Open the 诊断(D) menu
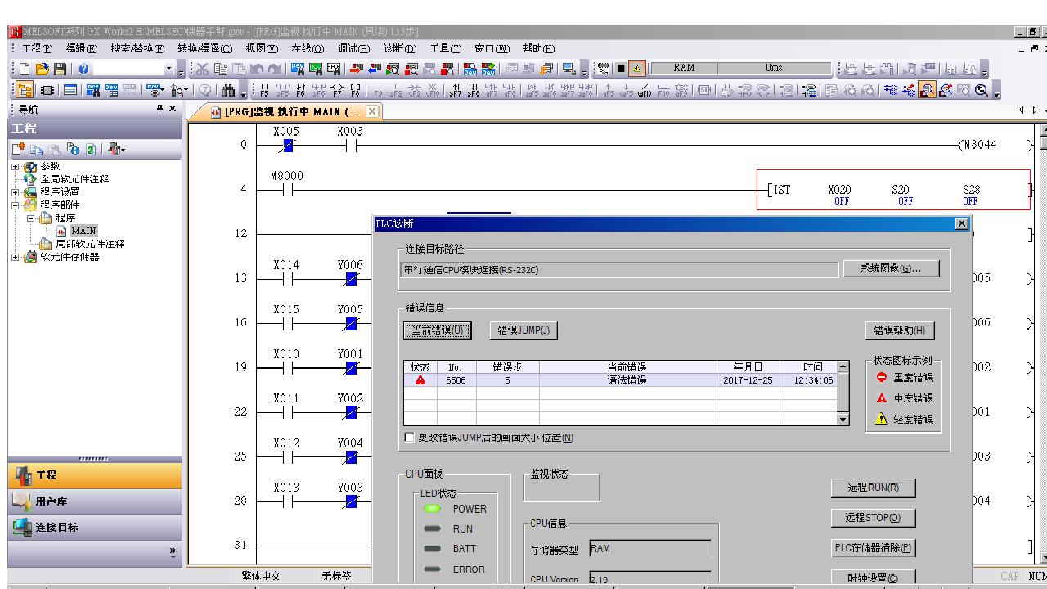This screenshot has width=1047, height=589. (x=399, y=49)
